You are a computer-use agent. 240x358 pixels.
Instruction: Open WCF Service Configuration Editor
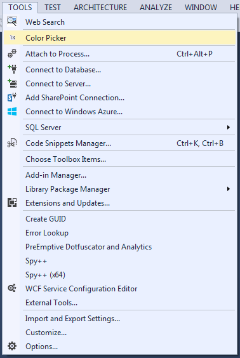[119, 289]
